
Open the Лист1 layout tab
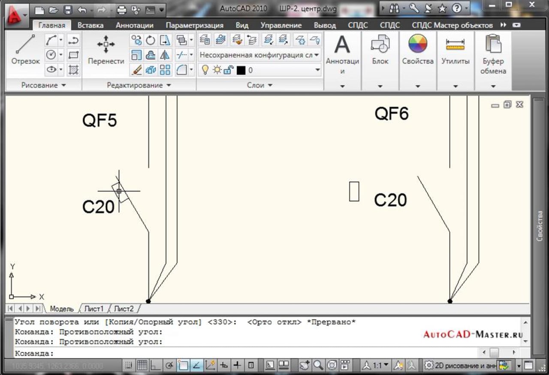(x=94, y=309)
